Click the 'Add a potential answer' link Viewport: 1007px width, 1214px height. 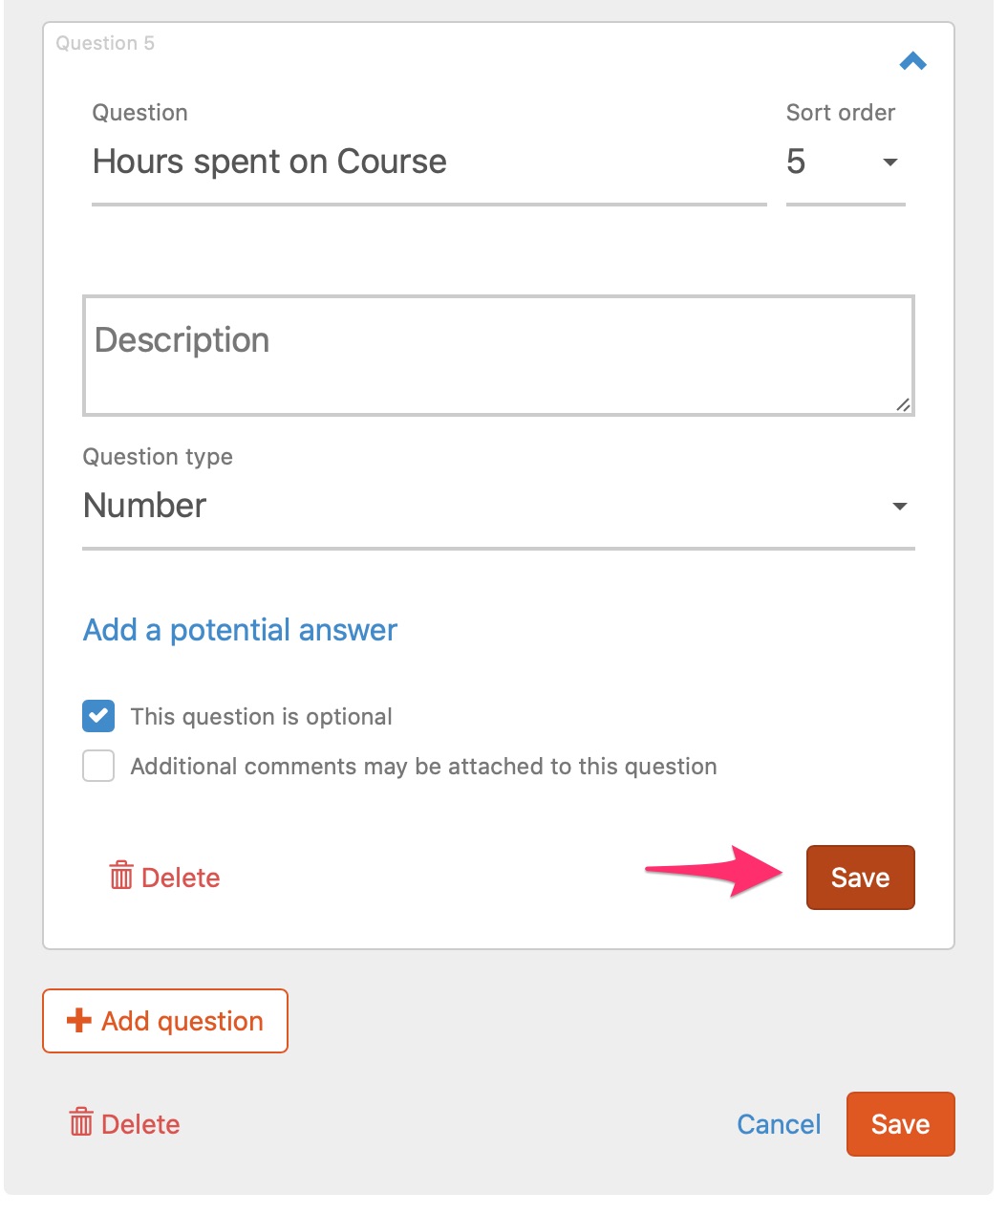pyautogui.click(x=240, y=630)
